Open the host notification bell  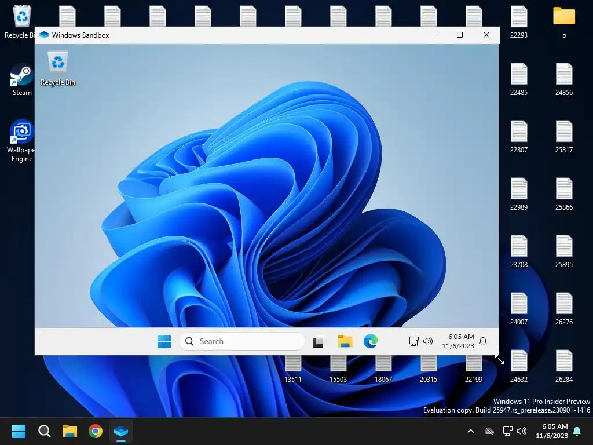point(577,431)
